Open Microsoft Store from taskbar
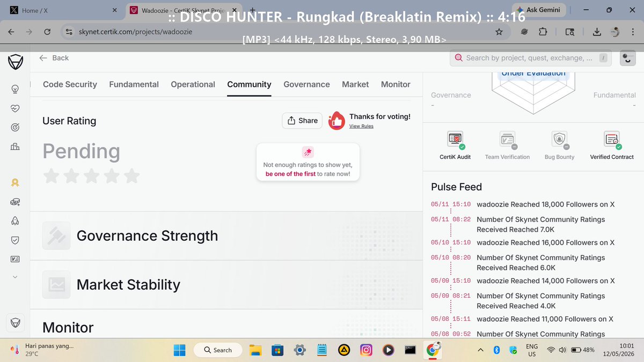The image size is (644, 362). click(277, 350)
